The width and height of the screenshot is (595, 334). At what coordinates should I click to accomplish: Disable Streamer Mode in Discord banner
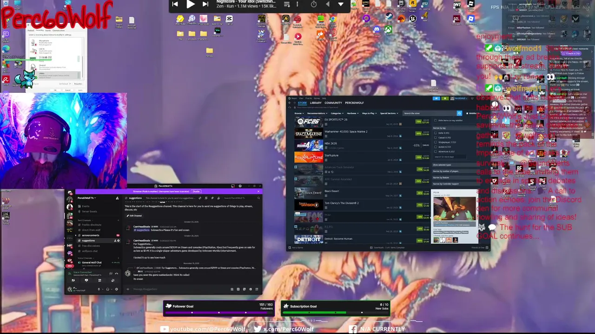[196, 191]
